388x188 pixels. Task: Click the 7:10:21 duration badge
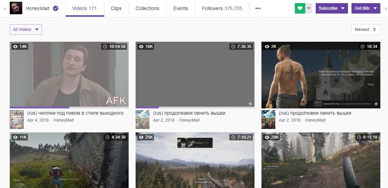pos(241,137)
